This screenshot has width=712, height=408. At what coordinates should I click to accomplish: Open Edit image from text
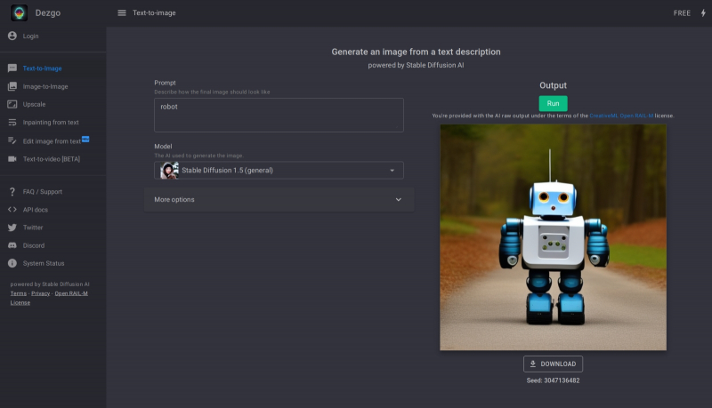(x=52, y=141)
